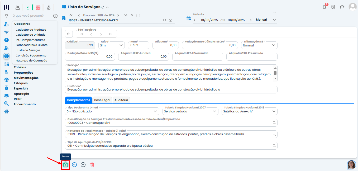The image size is (358, 171).
Task: Click the plus add new record icon
Action: click(83, 165)
